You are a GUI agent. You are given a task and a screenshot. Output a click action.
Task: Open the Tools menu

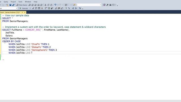point(20,2)
